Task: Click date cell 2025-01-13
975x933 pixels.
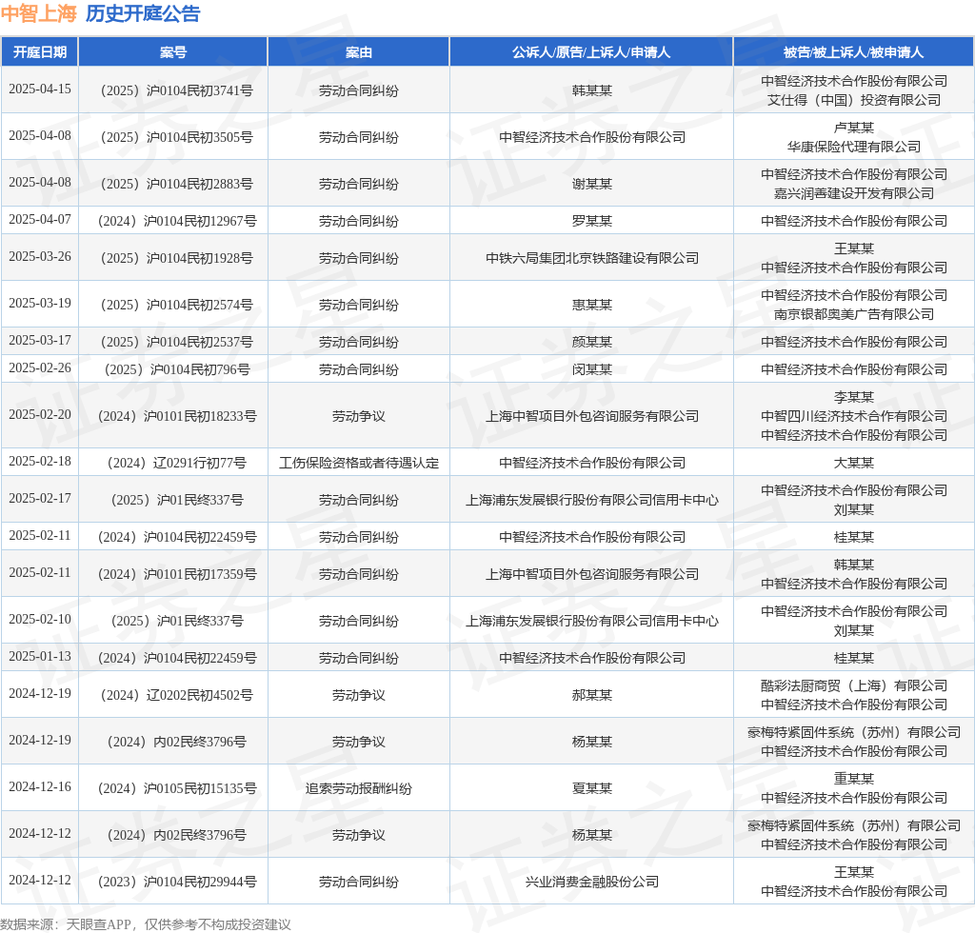Action: (x=40, y=657)
